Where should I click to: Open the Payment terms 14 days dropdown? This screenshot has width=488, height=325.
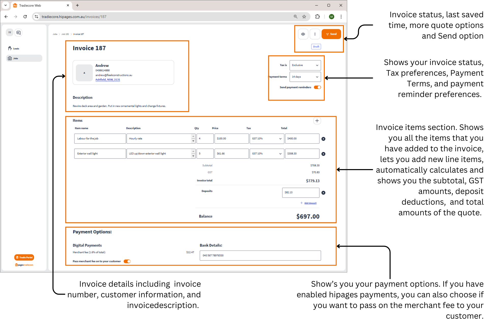(305, 77)
